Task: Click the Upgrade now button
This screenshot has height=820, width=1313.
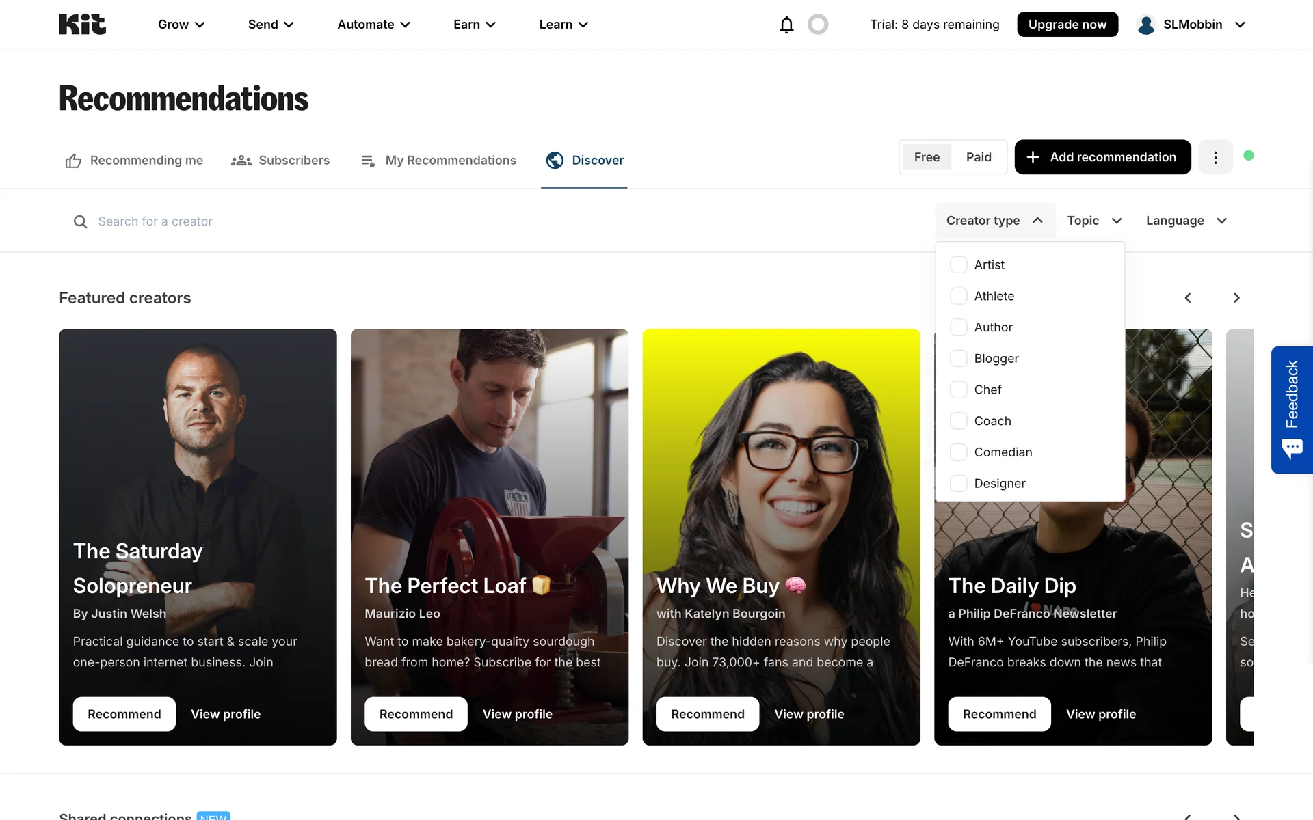Action: click(1067, 25)
